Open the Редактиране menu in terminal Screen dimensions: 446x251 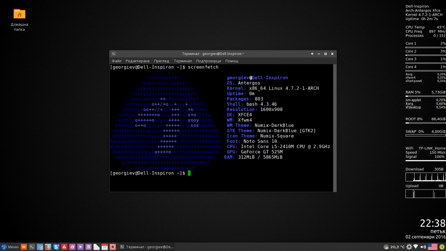(x=137, y=61)
